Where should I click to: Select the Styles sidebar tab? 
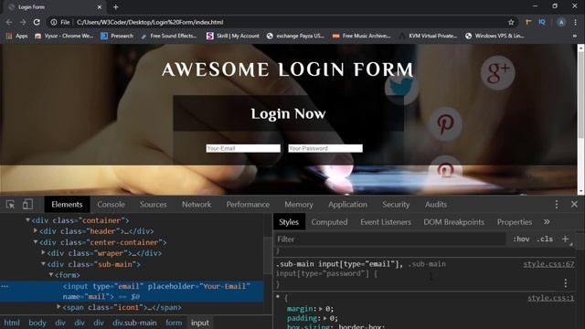(x=289, y=222)
